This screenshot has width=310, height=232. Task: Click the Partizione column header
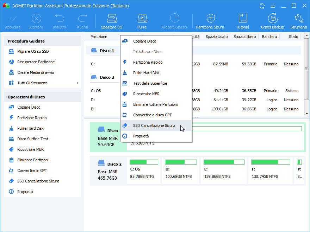point(99,37)
